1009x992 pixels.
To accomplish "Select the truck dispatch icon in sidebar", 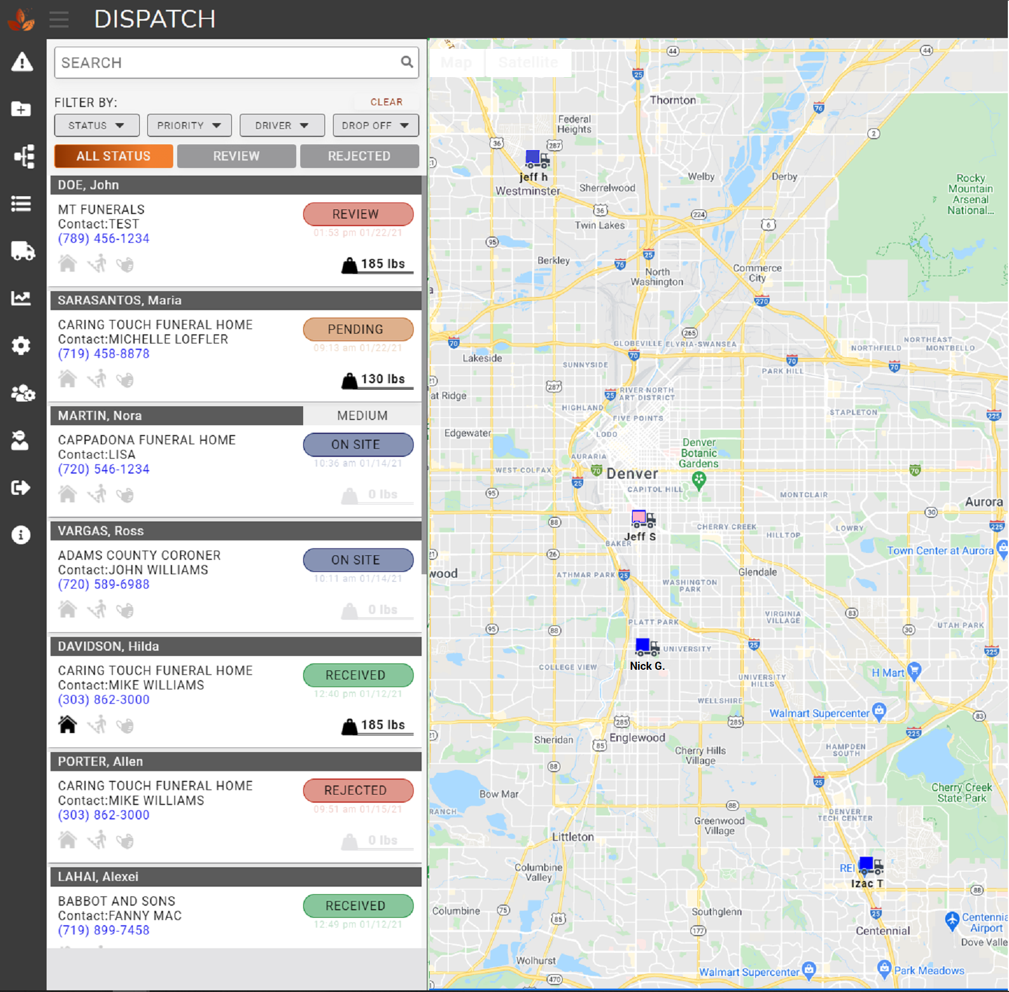I will click(21, 251).
